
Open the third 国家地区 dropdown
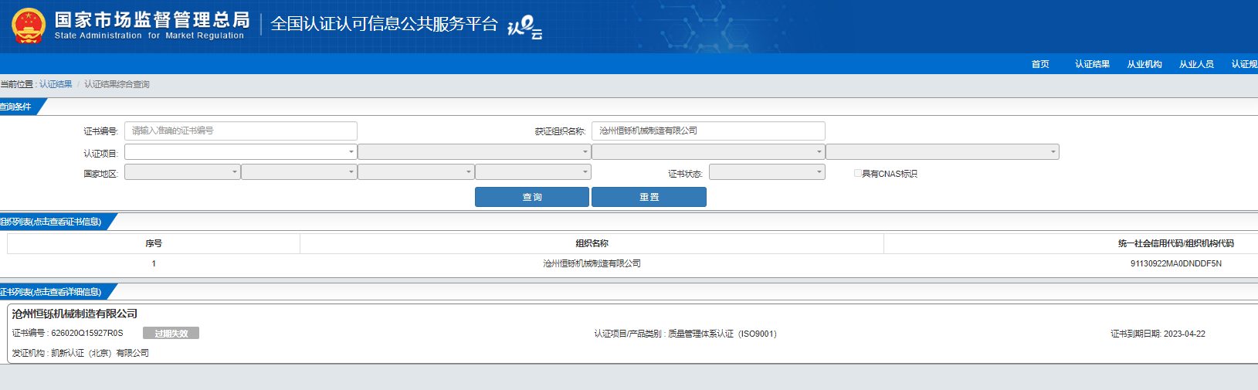(x=416, y=172)
